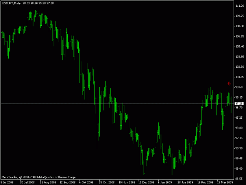Click the current price label 97.28
This screenshot has width=246, height=185.
tap(239, 103)
